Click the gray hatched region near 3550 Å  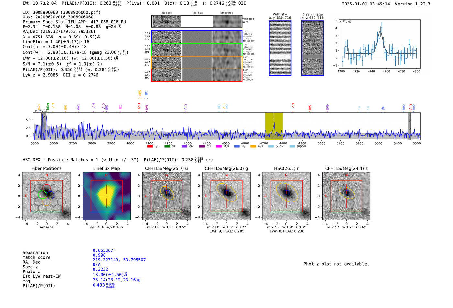(43, 126)
